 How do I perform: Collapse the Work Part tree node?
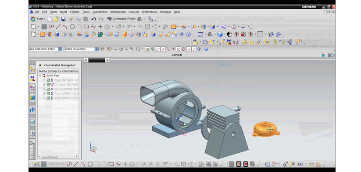40,76
